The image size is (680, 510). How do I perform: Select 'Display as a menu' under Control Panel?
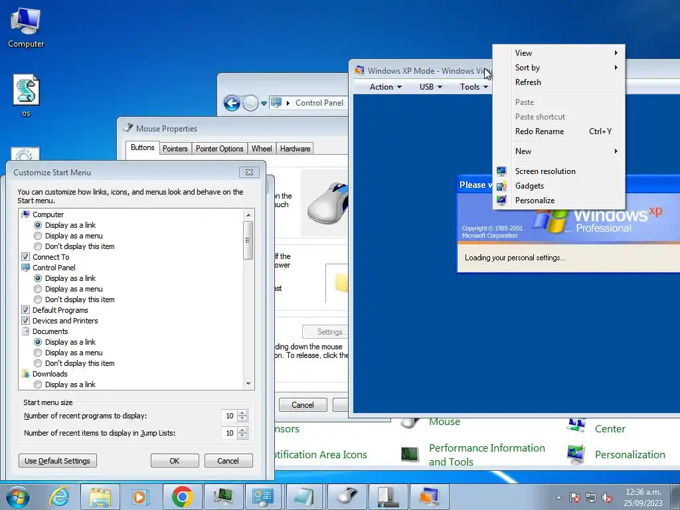click(38, 289)
